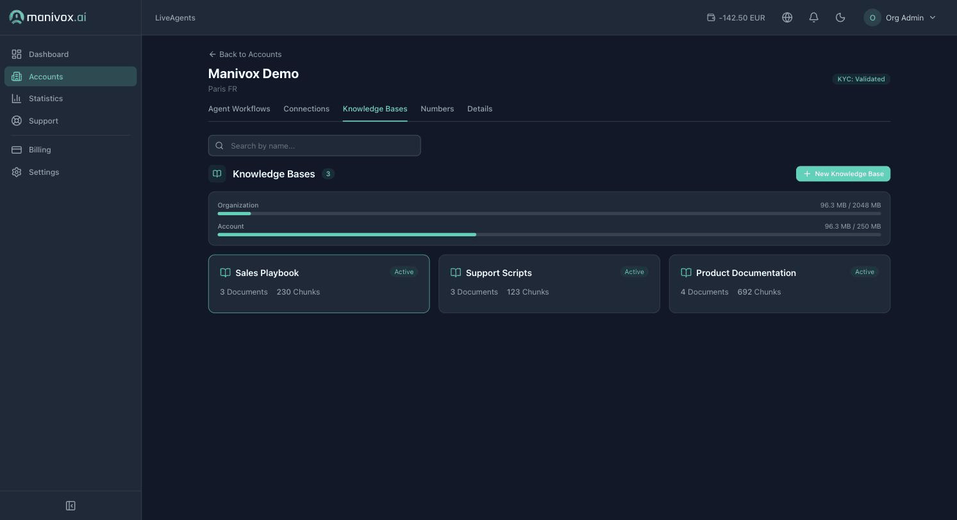Click the Manivox Demo account title
This screenshot has width=957, height=520.
click(x=253, y=74)
